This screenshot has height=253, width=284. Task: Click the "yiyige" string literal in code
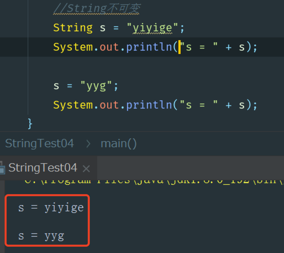pyautogui.click(x=152, y=28)
